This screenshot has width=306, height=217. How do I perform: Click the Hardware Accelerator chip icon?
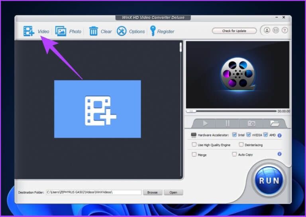click(x=194, y=135)
